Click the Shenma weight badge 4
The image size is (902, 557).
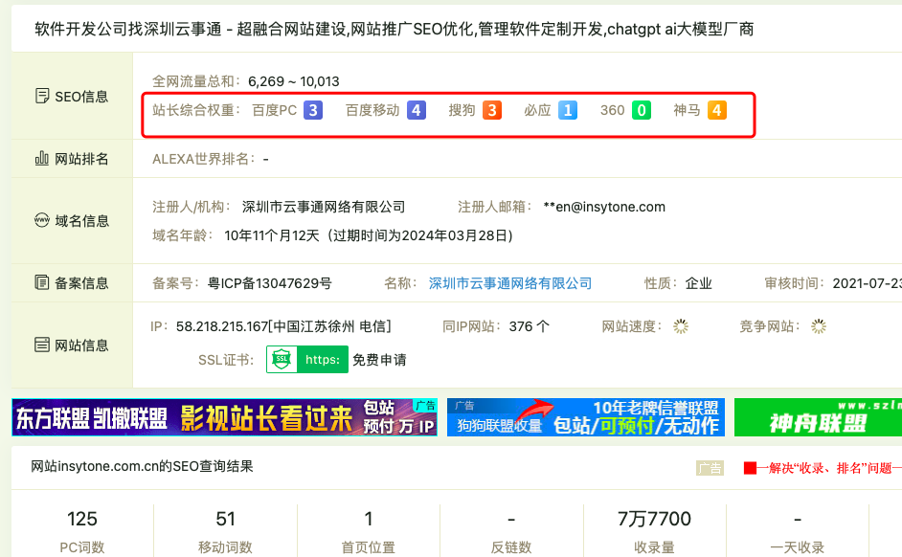pos(717,110)
